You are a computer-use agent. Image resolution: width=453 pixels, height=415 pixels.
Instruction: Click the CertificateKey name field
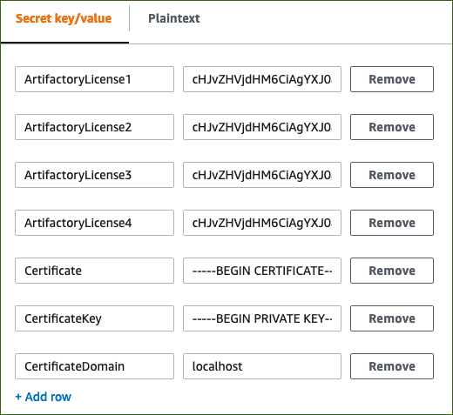point(94,318)
